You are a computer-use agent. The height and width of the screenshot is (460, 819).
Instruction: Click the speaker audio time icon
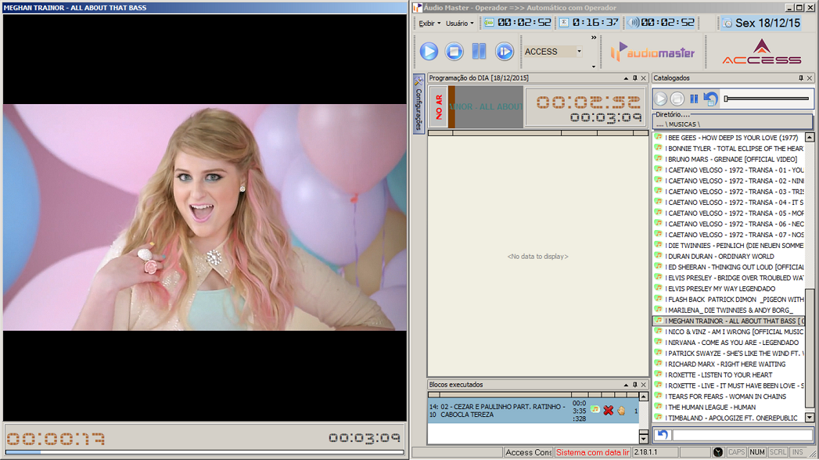tap(633, 23)
